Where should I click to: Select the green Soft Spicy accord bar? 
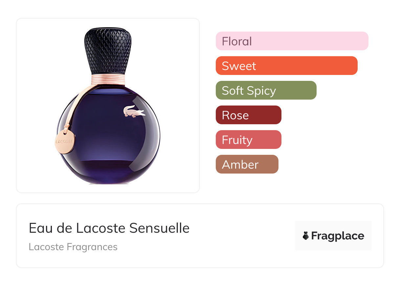tap(266, 90)
